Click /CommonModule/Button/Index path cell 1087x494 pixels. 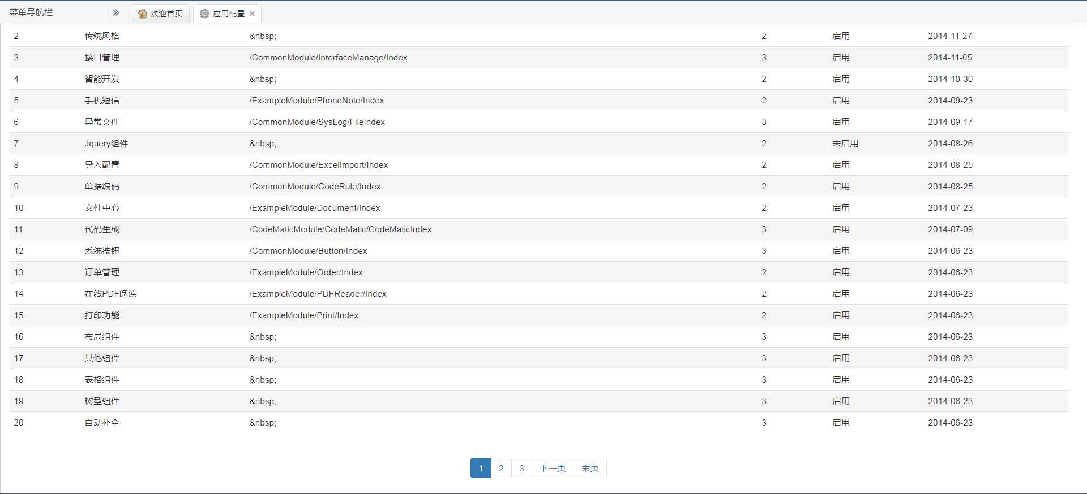pyautogui.click(x=308, y=251)
